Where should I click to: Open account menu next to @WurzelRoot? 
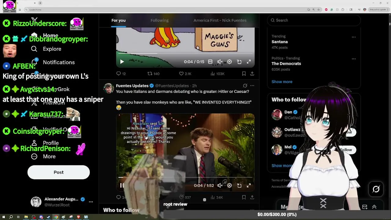click(x=91, y=202)
